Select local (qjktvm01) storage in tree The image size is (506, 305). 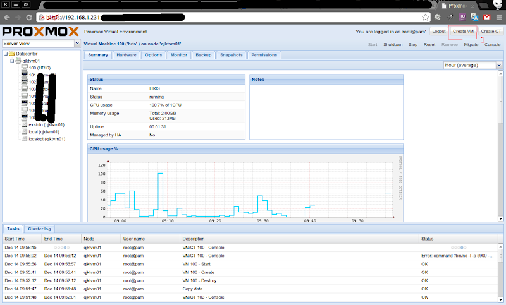(44, 132)
